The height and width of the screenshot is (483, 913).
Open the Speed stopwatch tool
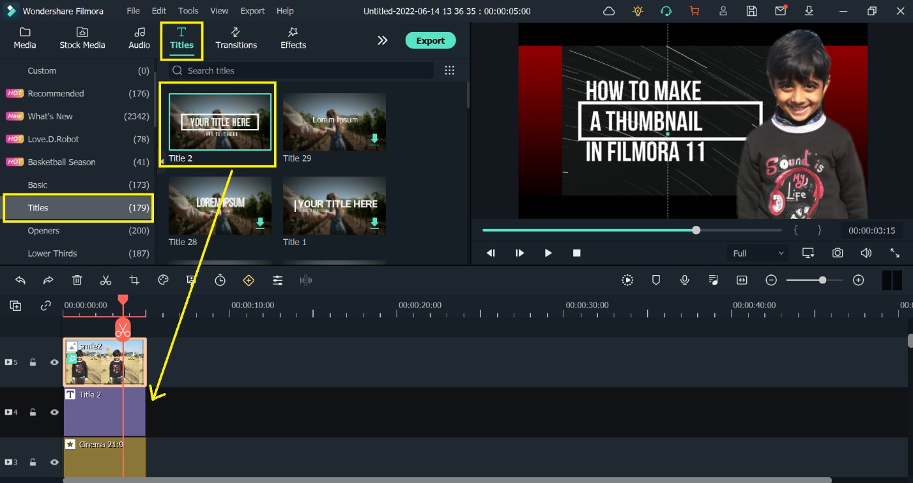click(x=220, y=280)
